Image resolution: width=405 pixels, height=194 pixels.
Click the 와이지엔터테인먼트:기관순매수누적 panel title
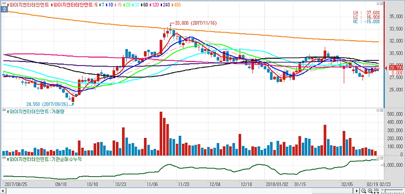(45, 159)
